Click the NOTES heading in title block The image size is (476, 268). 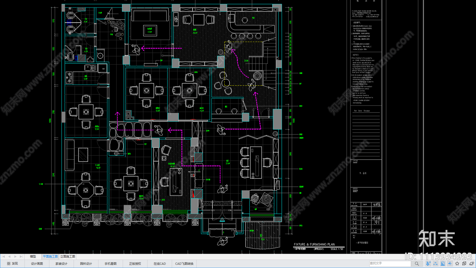point(356,55)
